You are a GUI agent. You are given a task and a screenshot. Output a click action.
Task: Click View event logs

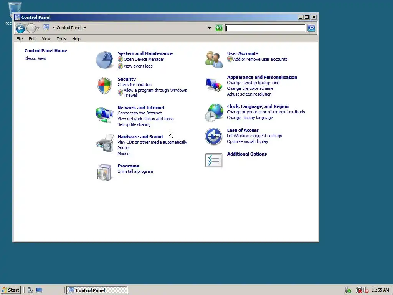click(138, 66)
